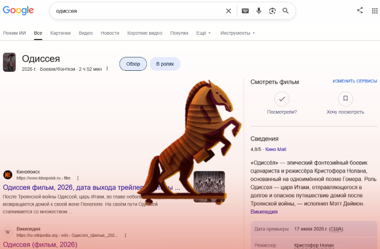
Task: Select the Обзор chip
Action: click(133, 64)
